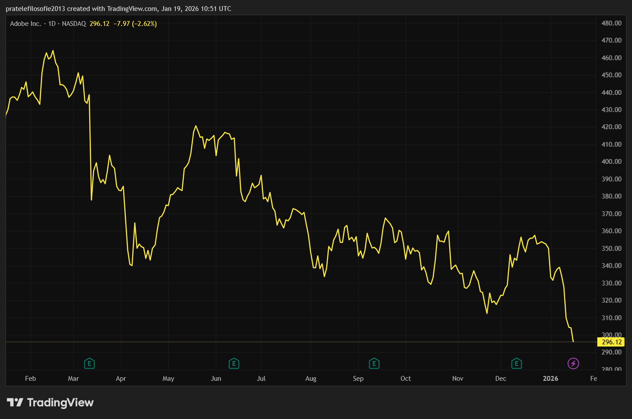The width and height of the screenshot is (632, 419).
Task: Select the 1D interval label in legend
Action: [x=52, y=24]
